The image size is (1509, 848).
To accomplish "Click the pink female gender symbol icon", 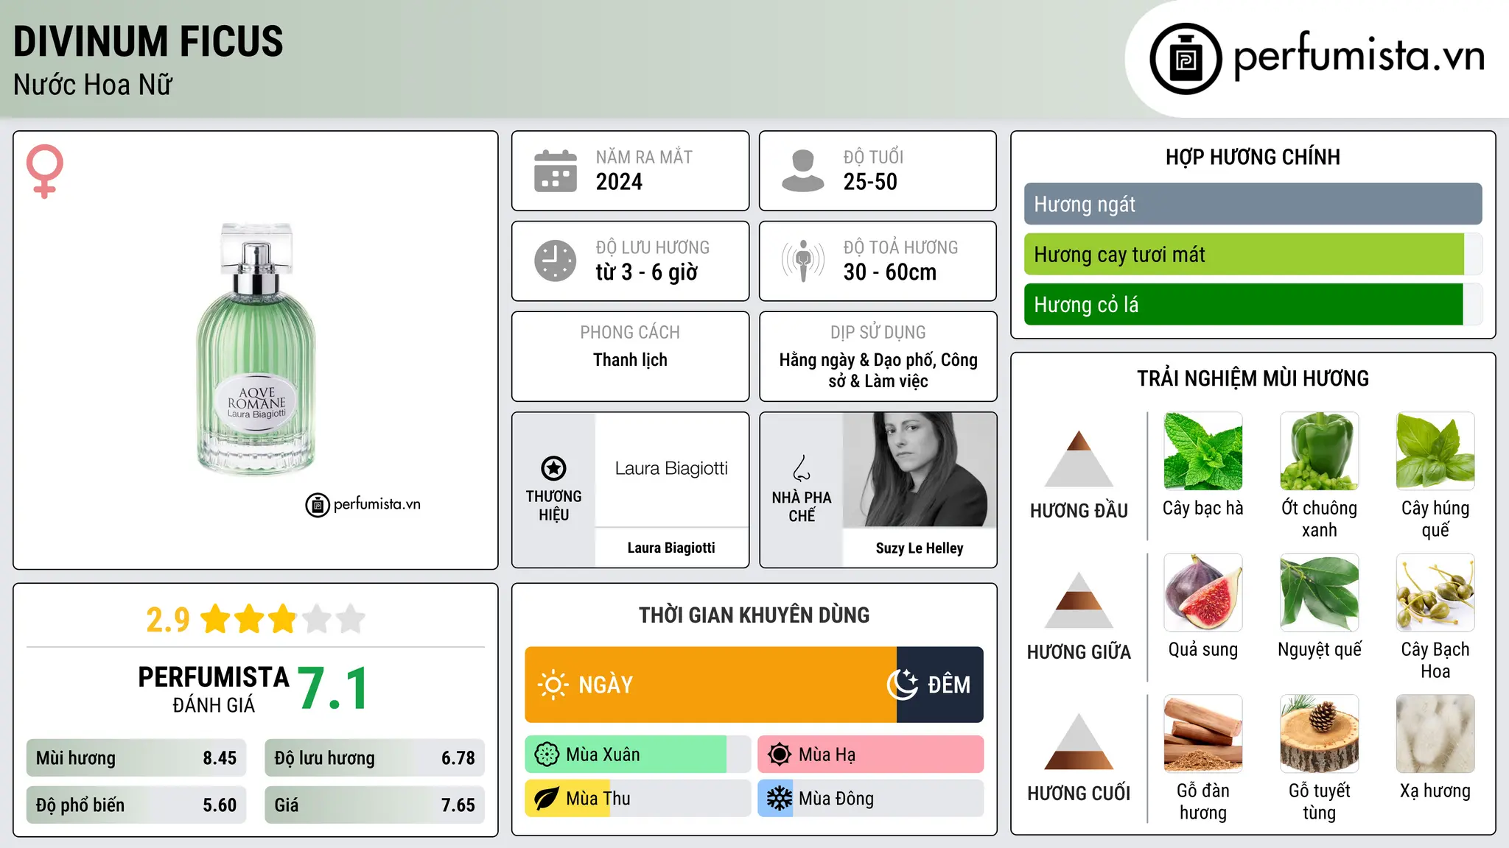I will pyautogui.click(x=45, y=172).
